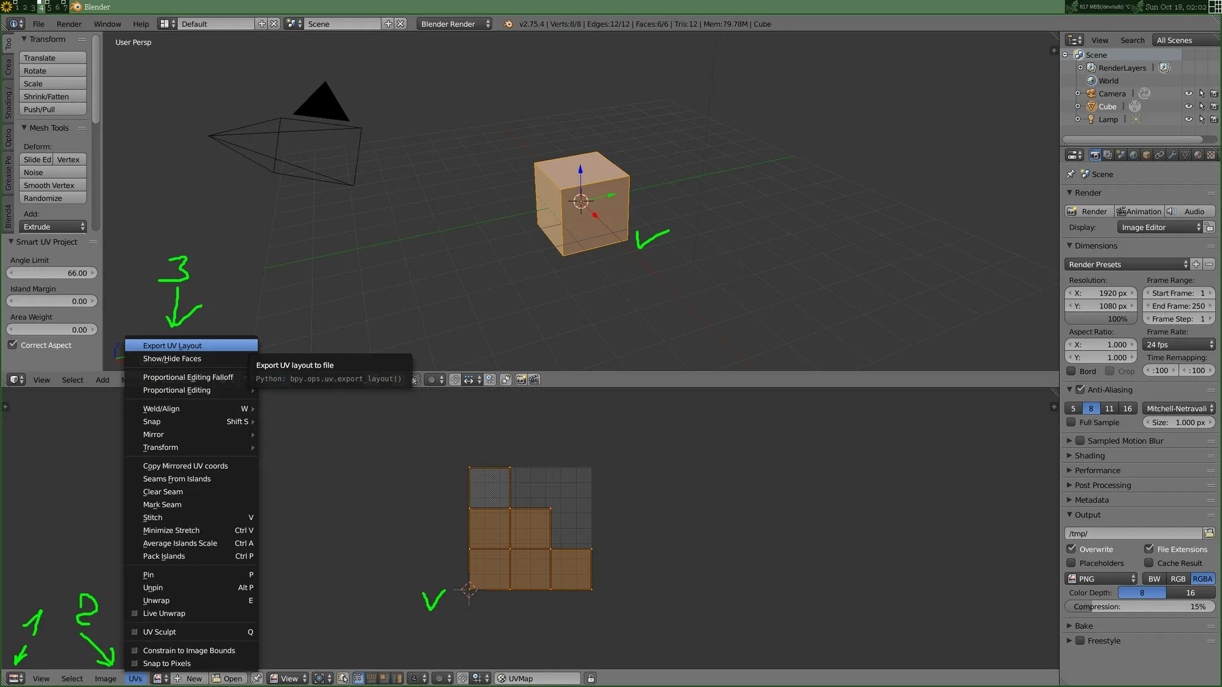Toggle Cube renderability camera icon in outliner
This screenshot has width=1222, height=687.
pyautogui.click(x=1214, y=106)
